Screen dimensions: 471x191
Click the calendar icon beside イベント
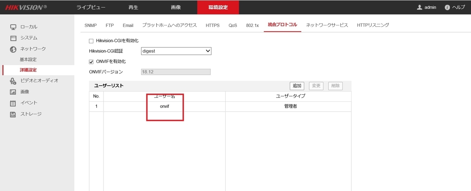pyautogui.click(x=13, y=103)
